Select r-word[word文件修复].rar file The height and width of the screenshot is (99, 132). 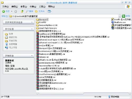tap(50, 71)
